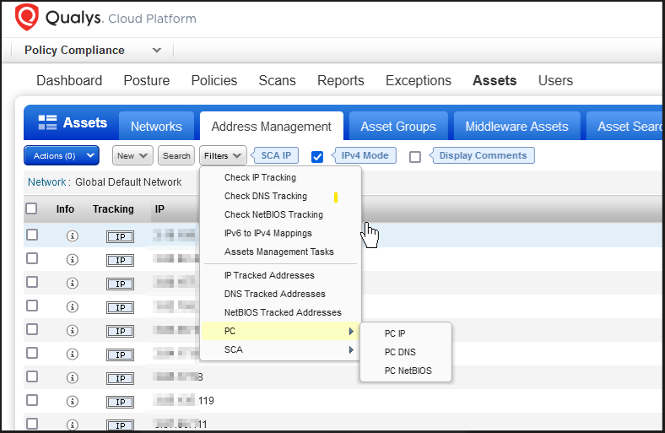Open the New dropdown button
665x433 pixels.
[132, 156]
